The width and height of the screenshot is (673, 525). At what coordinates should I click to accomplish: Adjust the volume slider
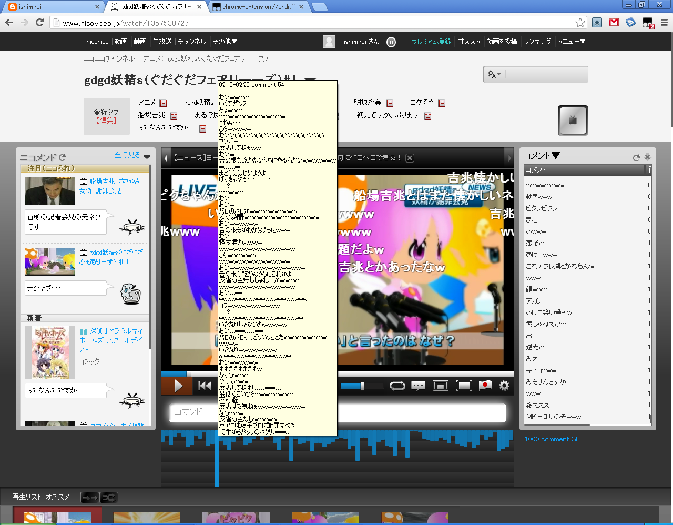362,386
